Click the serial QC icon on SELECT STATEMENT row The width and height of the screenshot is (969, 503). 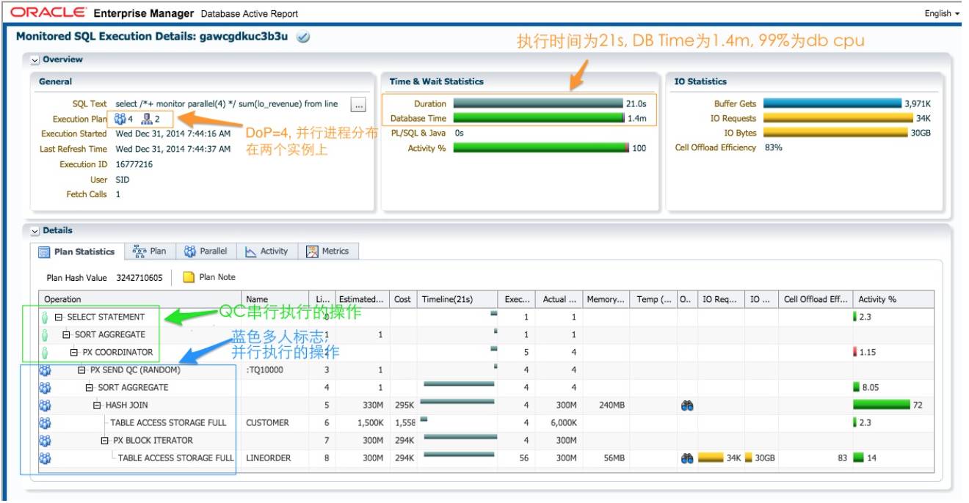point(45,317)
